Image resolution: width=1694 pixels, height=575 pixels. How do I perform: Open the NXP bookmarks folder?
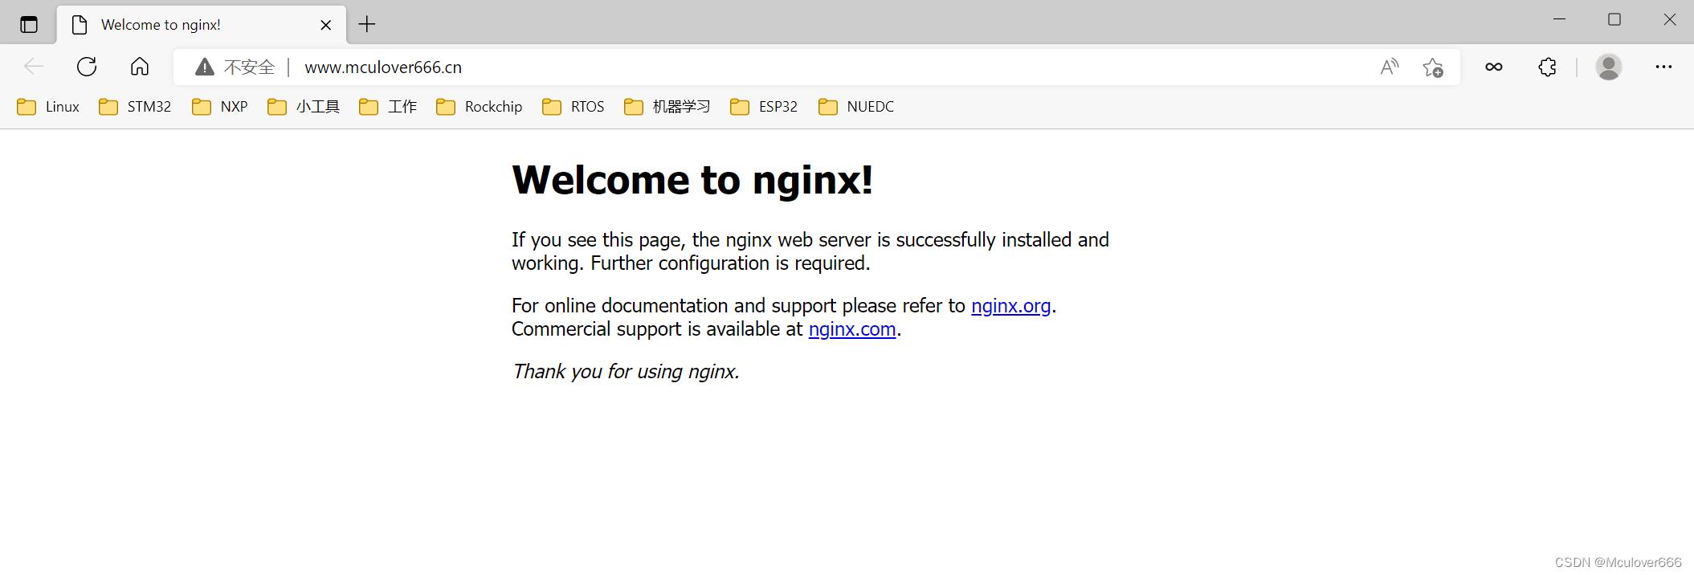pyautogui.click(x=220, y=107)
